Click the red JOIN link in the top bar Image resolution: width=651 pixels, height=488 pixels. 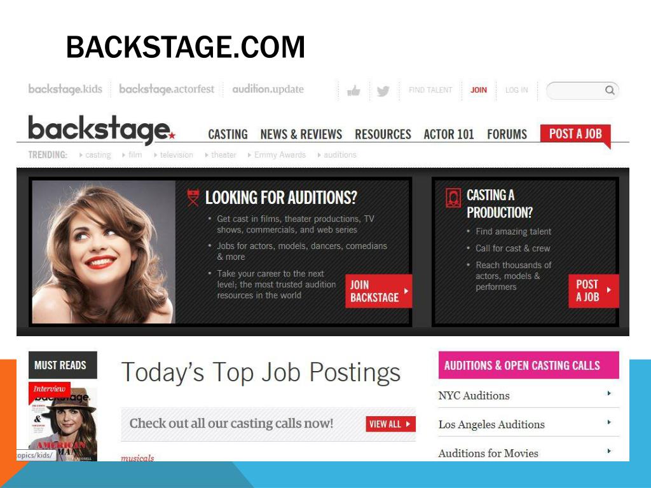[478, 90]
